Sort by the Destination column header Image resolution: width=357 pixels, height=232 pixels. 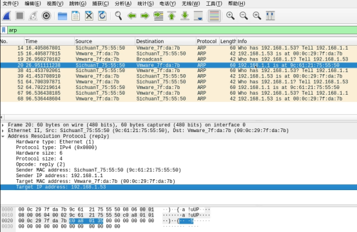166,41
